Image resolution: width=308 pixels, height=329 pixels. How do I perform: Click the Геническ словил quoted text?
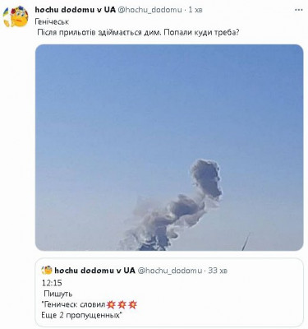coord(73,304)
